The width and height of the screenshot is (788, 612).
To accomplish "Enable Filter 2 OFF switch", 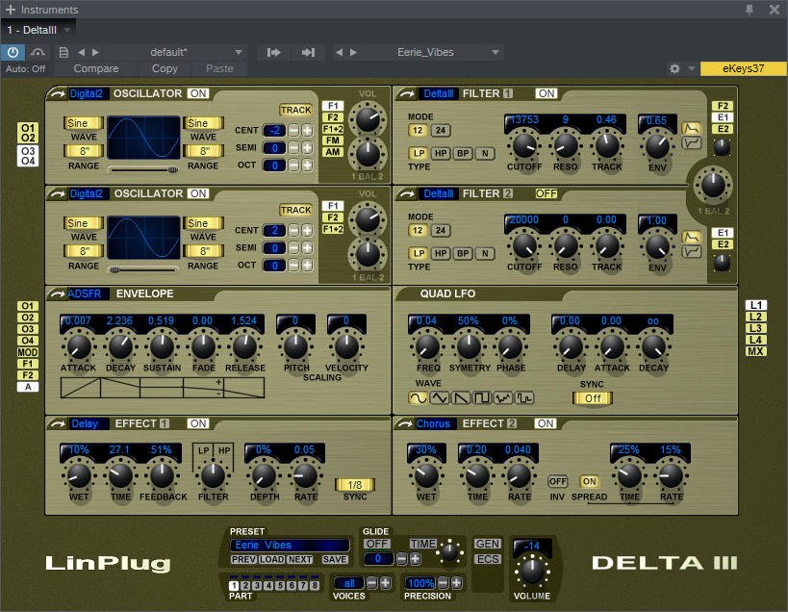I will 547,193.
